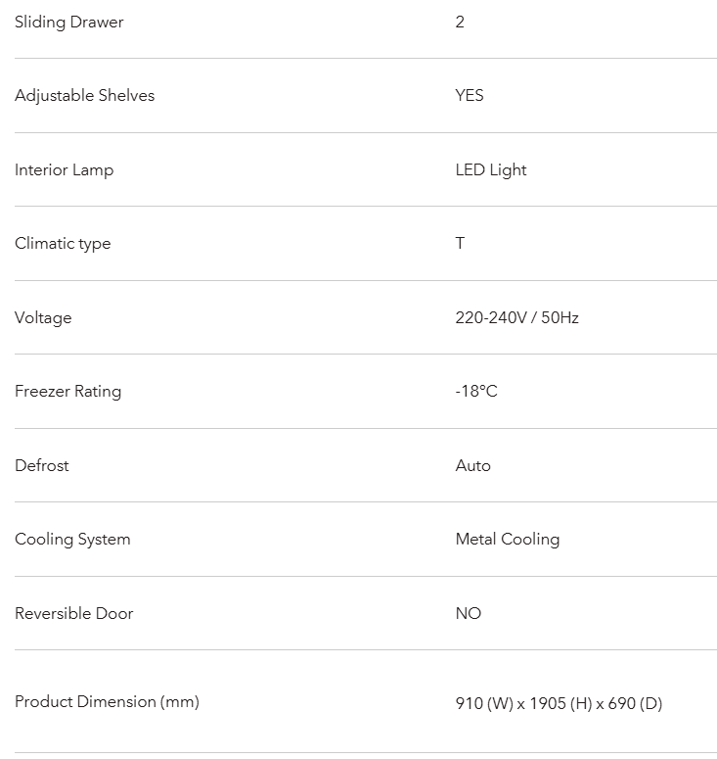Click the Voltage label
Viewport: 717px width, 759px height.
pos(43,318)
